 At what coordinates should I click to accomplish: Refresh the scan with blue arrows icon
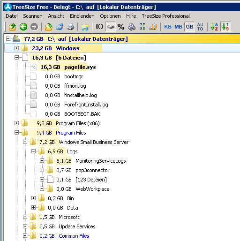click(x=60, y=27)
